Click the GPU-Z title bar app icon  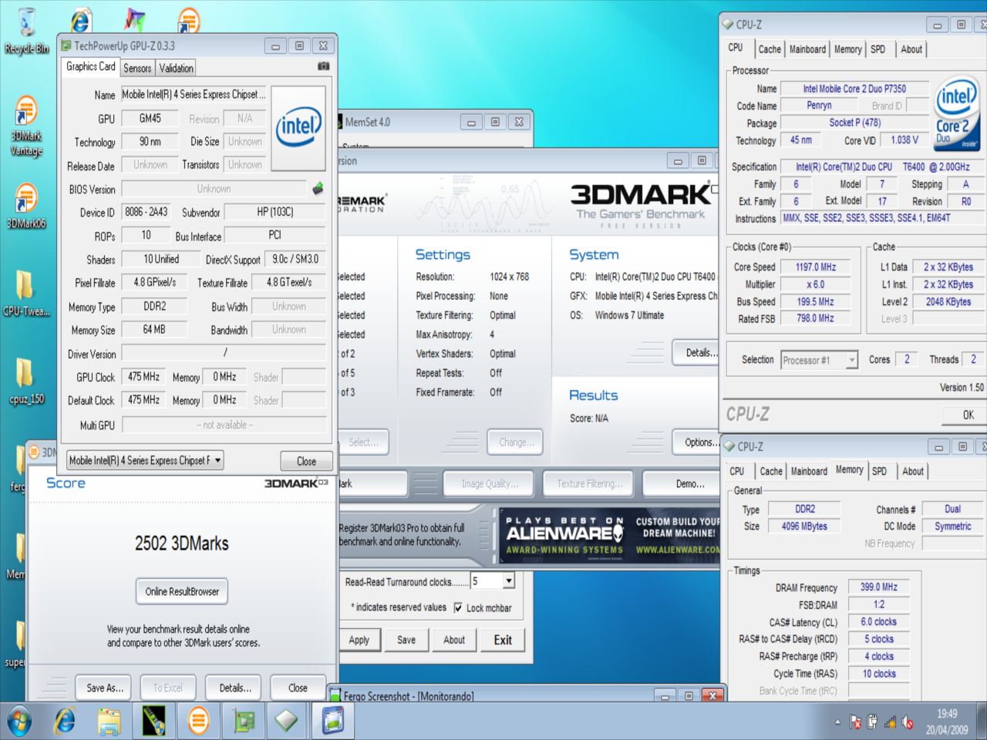pos(66,46)
